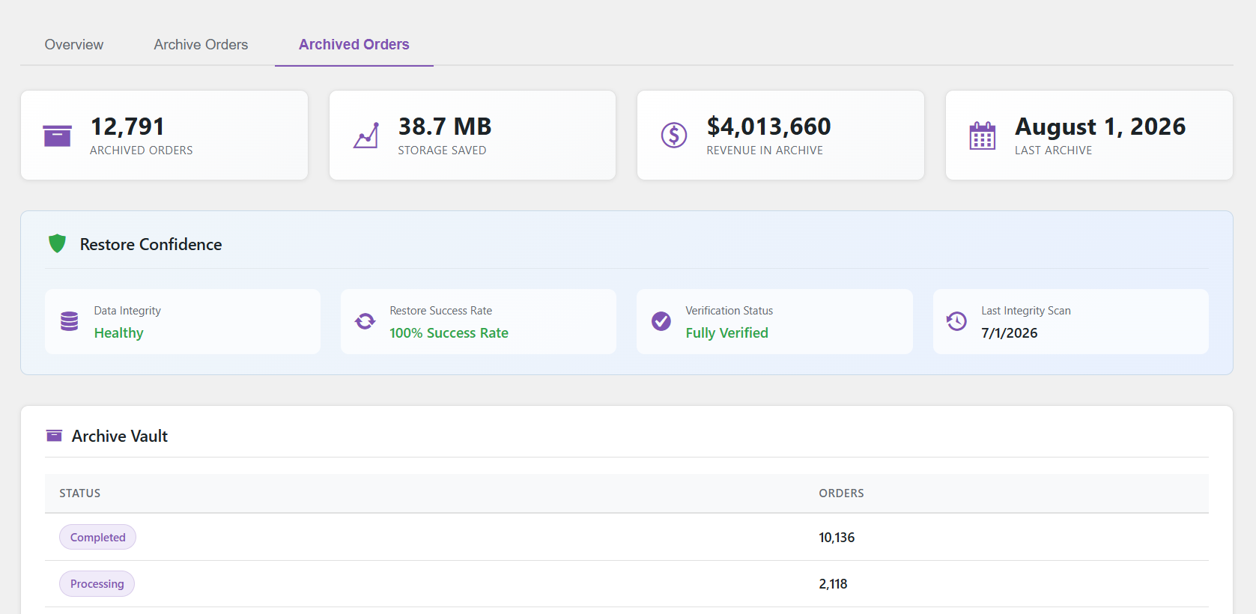Viewport: 1256px width, 614px height.
Task: Click the ARCHIVED ORDERS label
Action: click(141, 151)
